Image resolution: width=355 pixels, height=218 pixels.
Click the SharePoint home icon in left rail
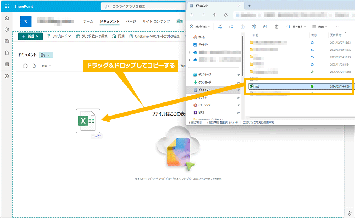(x=7, y=18)
